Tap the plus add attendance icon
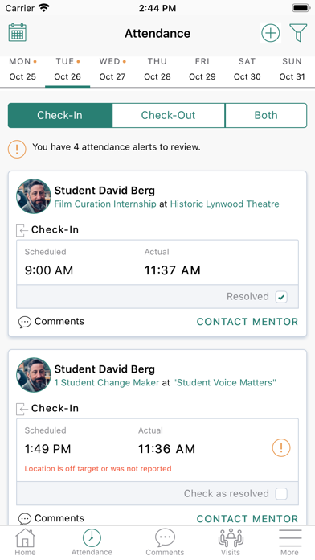 coord(271,33)
